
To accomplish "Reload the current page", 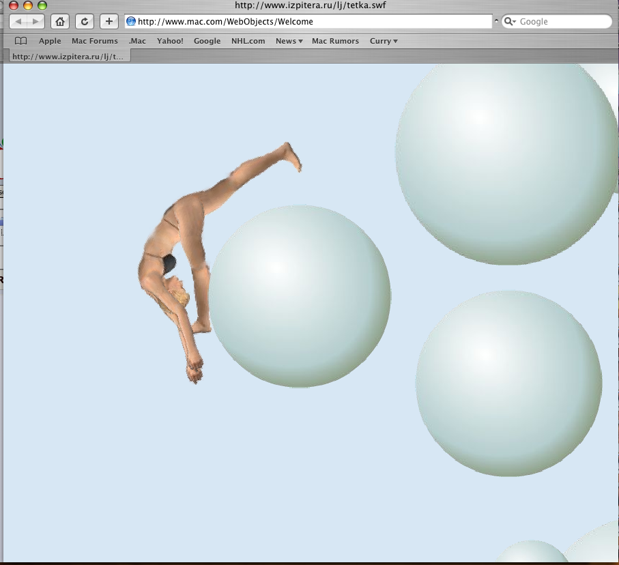I will pos(84,22).
